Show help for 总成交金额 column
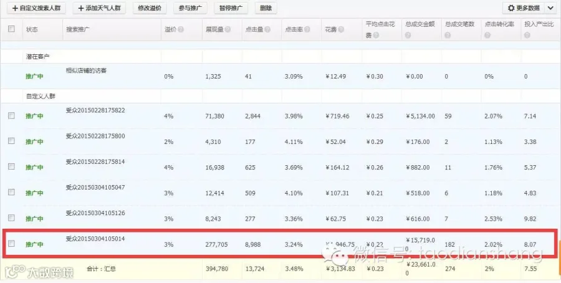Screen dimensions: 561x283 coord(408,35)
